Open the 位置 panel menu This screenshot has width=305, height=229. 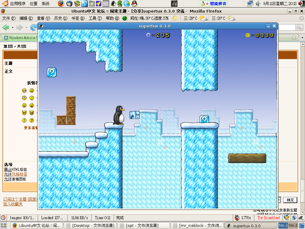34,4
